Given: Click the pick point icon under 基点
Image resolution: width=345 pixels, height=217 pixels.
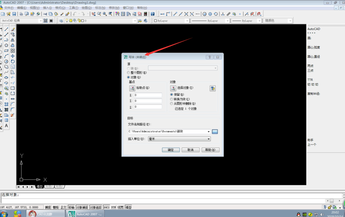Looking at the screenshot, I should tap(132, 88).
